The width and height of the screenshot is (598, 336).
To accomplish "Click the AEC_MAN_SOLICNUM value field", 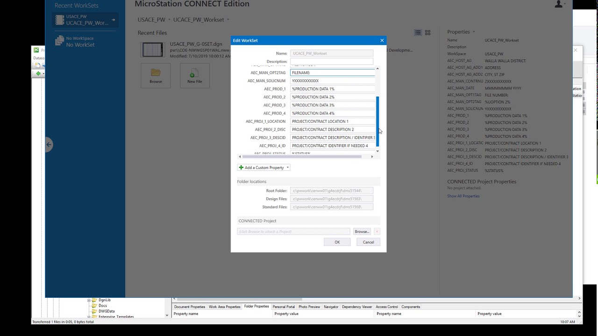I will pyautogui.click(x=333, y=81).
